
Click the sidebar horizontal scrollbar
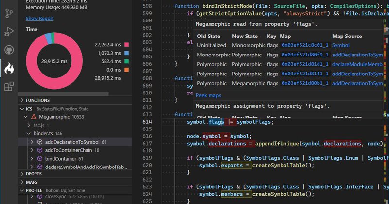[64, 94]
